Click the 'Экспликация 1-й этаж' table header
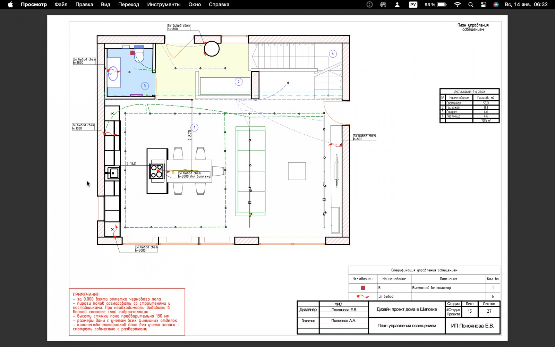 coord(469,92)
